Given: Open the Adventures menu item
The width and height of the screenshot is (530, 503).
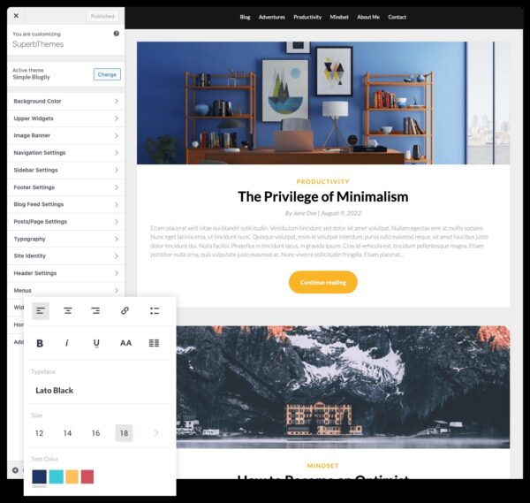Looking at the screenshot, I should tap(272, 17).
